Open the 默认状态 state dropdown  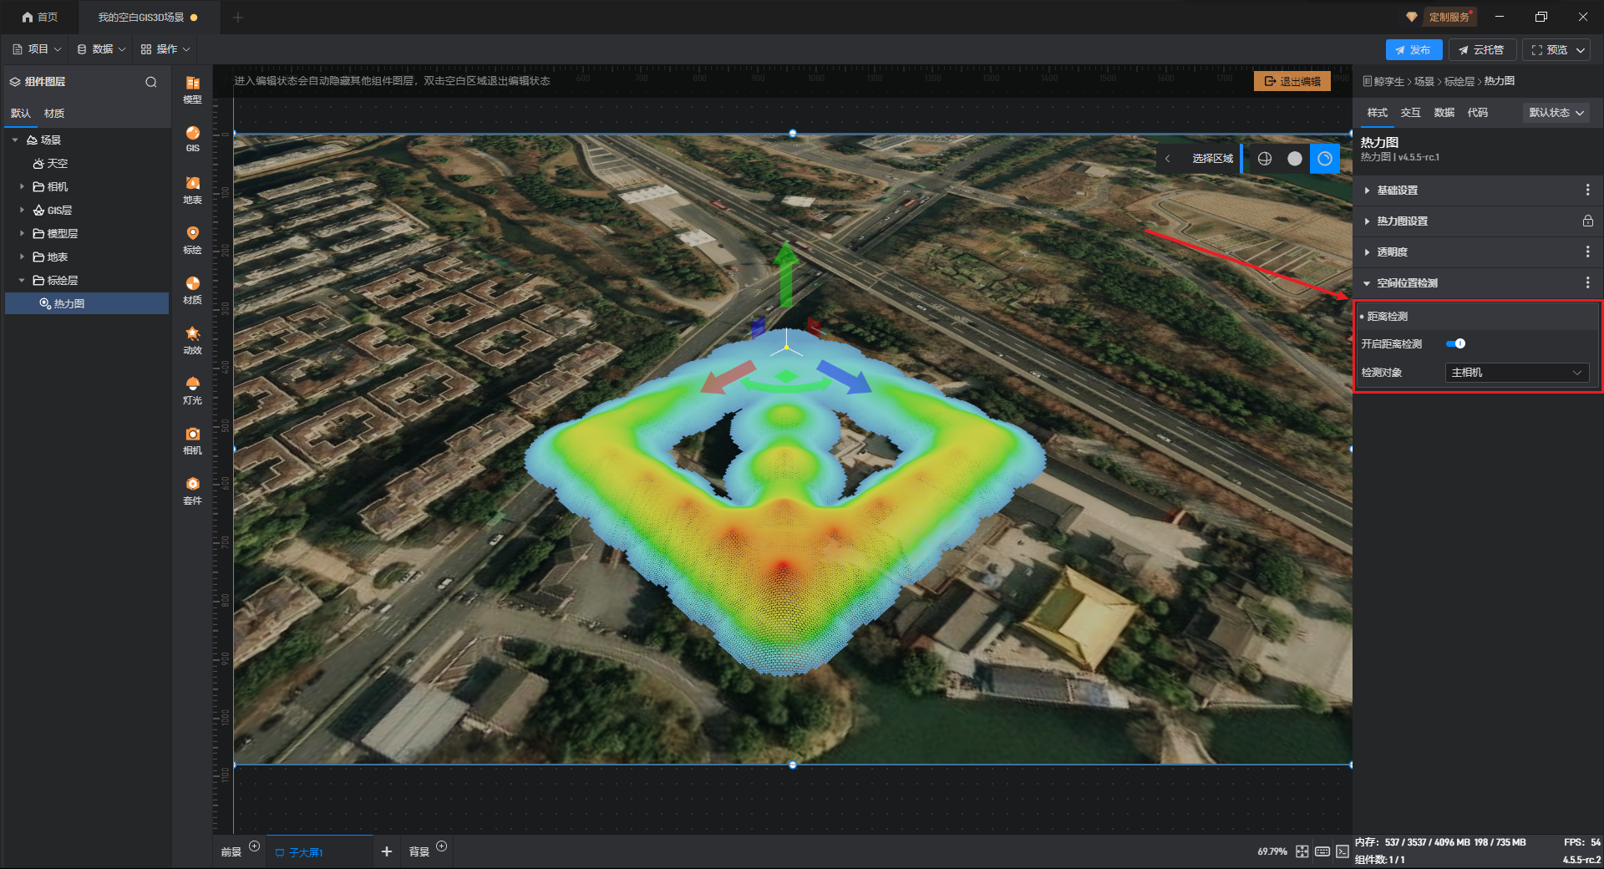click(1556, 113)
